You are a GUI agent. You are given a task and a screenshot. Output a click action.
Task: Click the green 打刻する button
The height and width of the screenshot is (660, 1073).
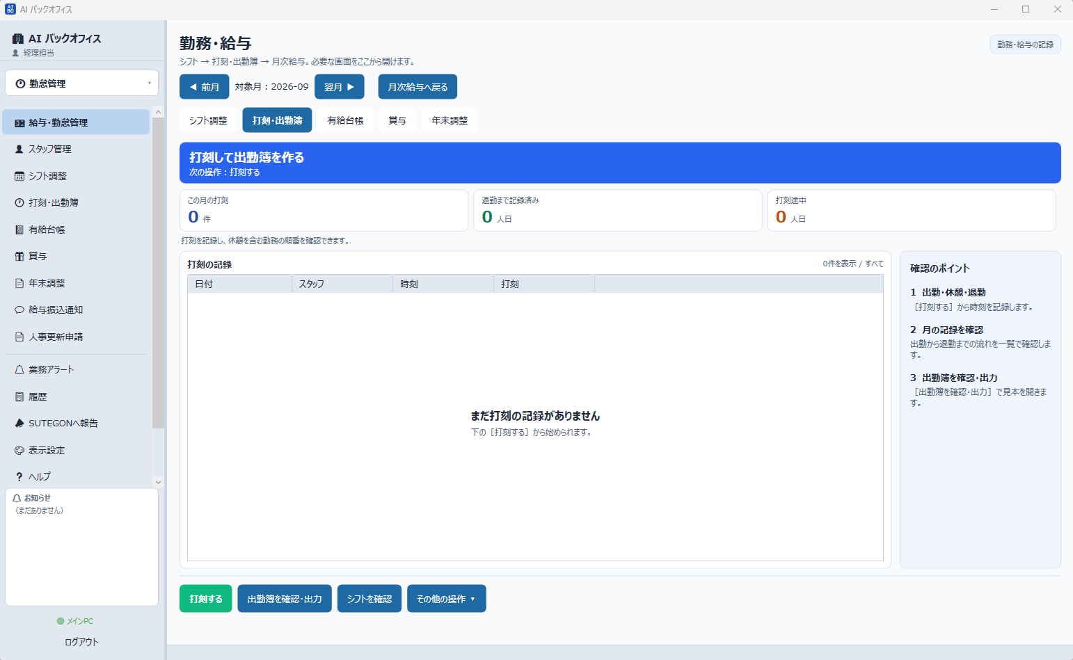click(x=206, y=599)
